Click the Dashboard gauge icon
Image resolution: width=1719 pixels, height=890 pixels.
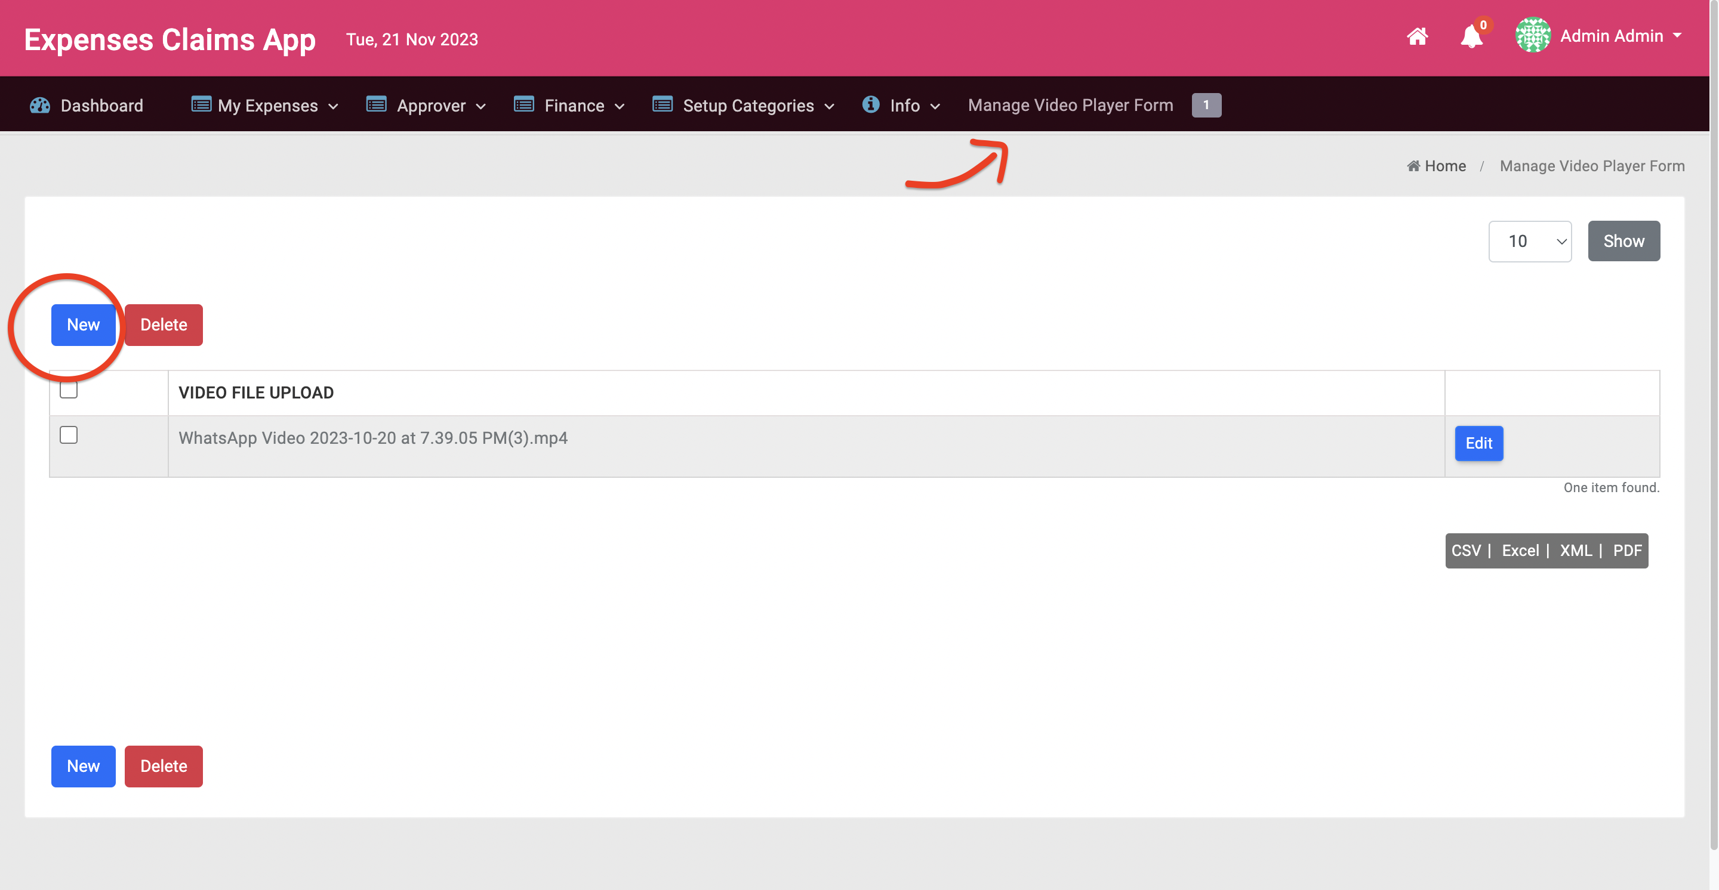coord(40,106)
